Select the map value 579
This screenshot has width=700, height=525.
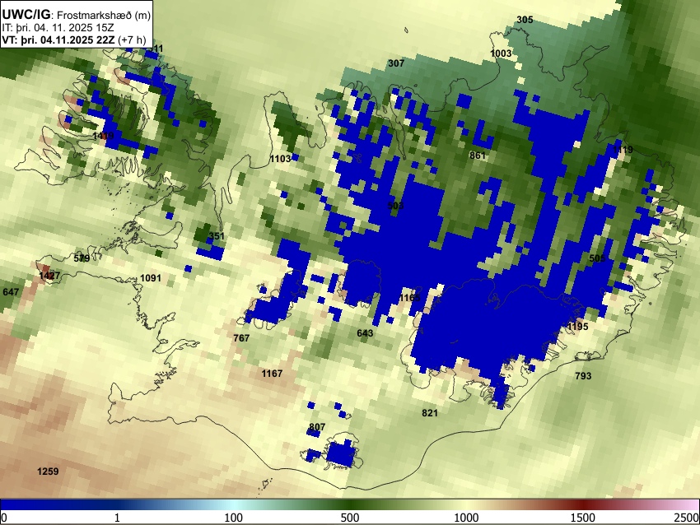(82, 258)
